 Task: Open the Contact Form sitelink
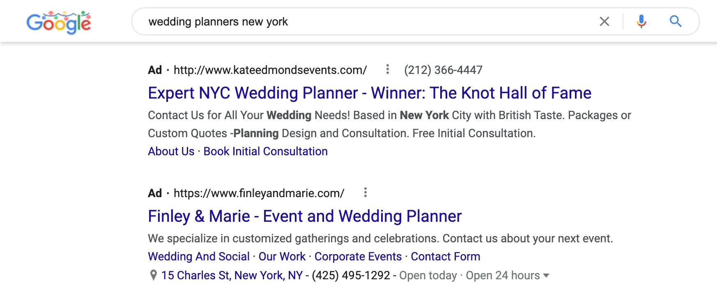(x=446, y=257)
